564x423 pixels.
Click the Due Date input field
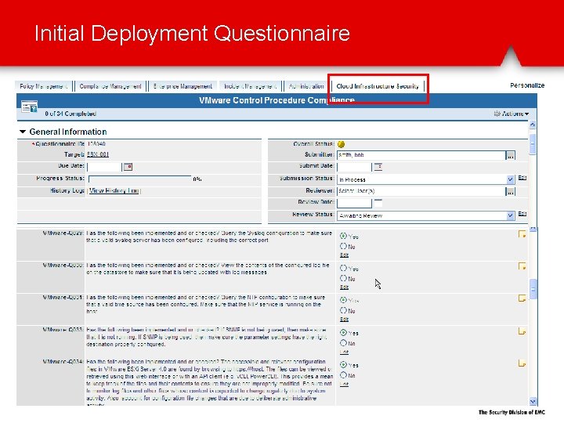[x=105, y=167]
